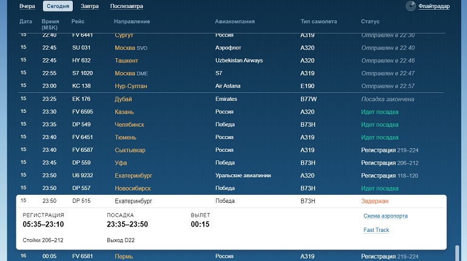The image size is (467, 261).
Task: Switch to the Завтра tab
Action: 90,6
